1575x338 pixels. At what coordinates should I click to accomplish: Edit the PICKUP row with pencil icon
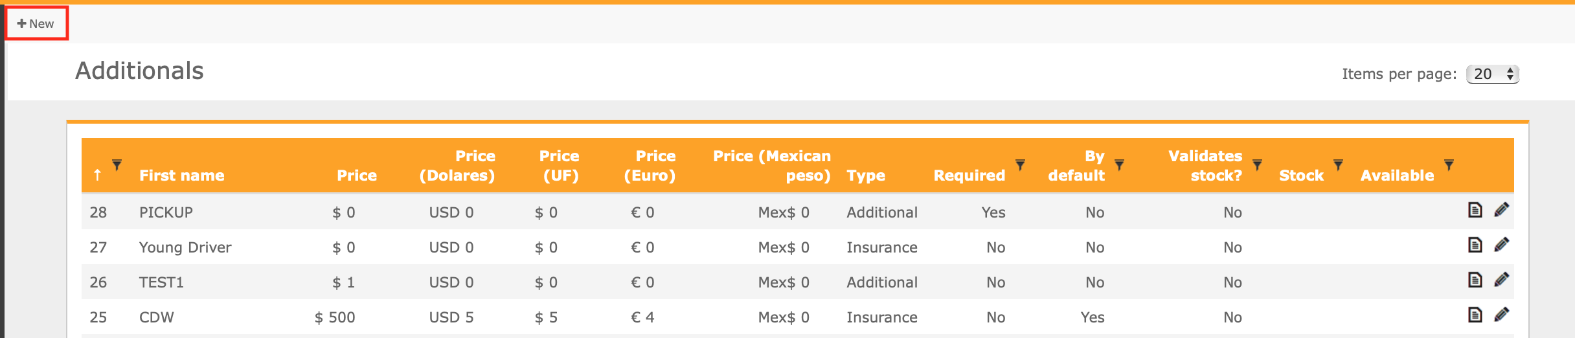(1501, 210)
